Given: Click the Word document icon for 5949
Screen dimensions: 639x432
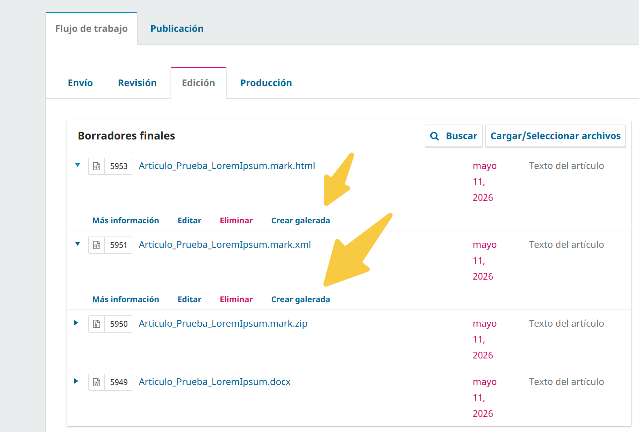Looking at the screenshot, I should pyautogui.click(x=97, y=382).
